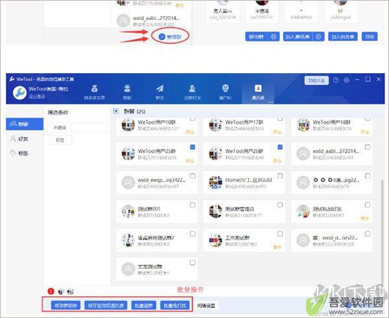Open the gear beside 加入黑名单

coord(318,37)
